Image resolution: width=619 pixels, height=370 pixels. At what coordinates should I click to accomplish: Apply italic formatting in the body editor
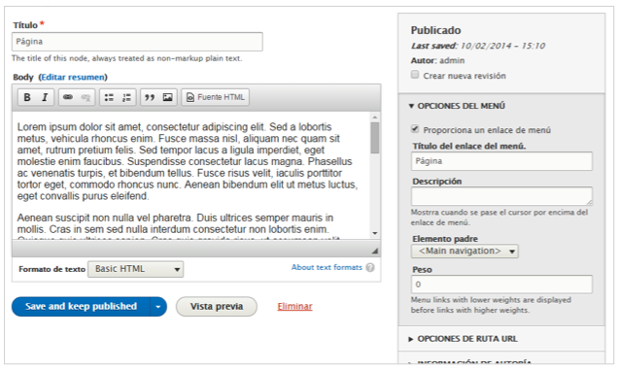[x=45, y=97]
